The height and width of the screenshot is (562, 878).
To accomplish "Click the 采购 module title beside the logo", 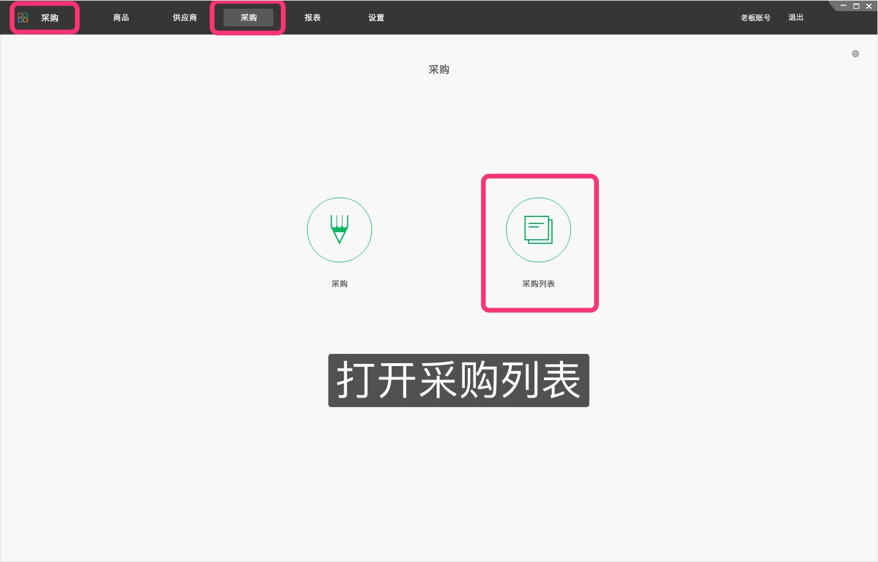I will coord(50,18).
